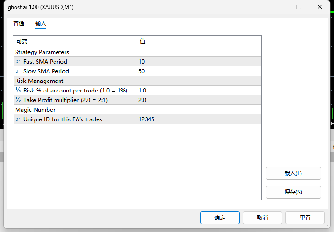Edit the Slow SMA Period value 50
The height and width of the screenshot is (232, 334).
coord(198,71)
